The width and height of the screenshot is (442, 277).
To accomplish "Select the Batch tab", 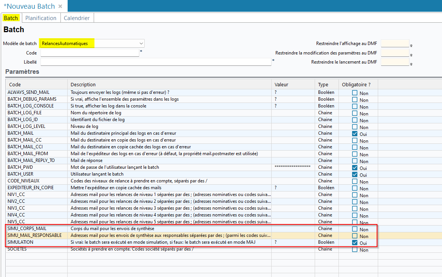I will pyautogui.click(x=11, y=18).
